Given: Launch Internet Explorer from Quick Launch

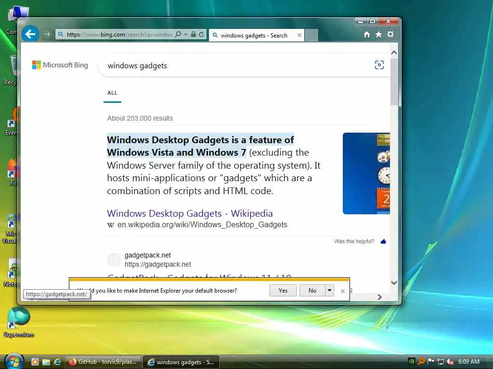Looking at the screenshot, I should coord(57,362).
